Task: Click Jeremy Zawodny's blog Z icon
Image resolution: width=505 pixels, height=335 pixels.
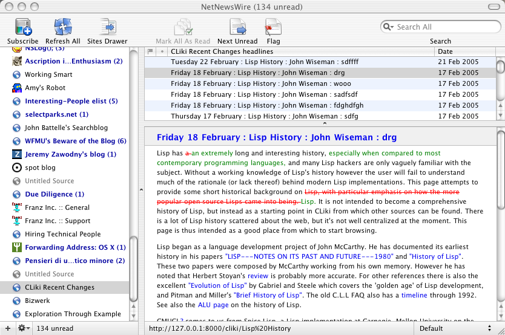Action: (x=17, y=154)
